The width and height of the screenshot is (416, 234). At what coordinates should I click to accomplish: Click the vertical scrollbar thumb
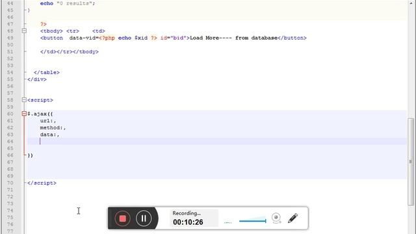click(x=411, y=162)
